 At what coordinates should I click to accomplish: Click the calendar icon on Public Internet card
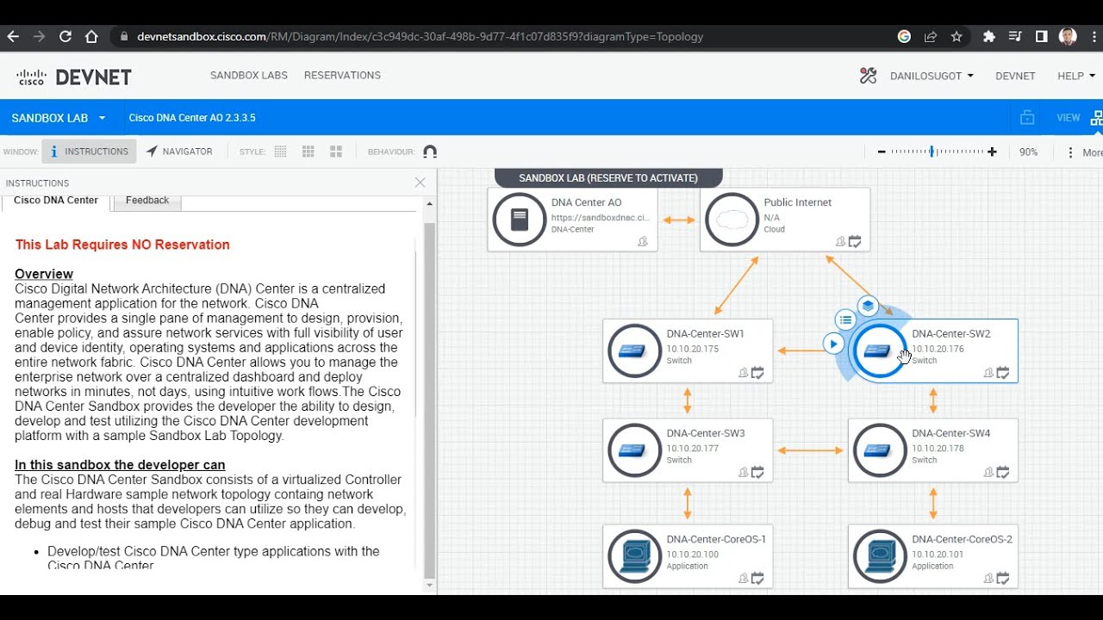click(855, 242)
